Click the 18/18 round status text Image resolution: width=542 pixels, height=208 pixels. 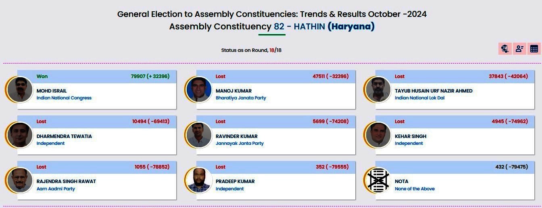[x=275, y=50]
